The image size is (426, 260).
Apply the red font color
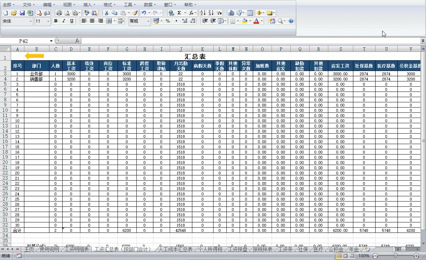(x=256, y=21)
